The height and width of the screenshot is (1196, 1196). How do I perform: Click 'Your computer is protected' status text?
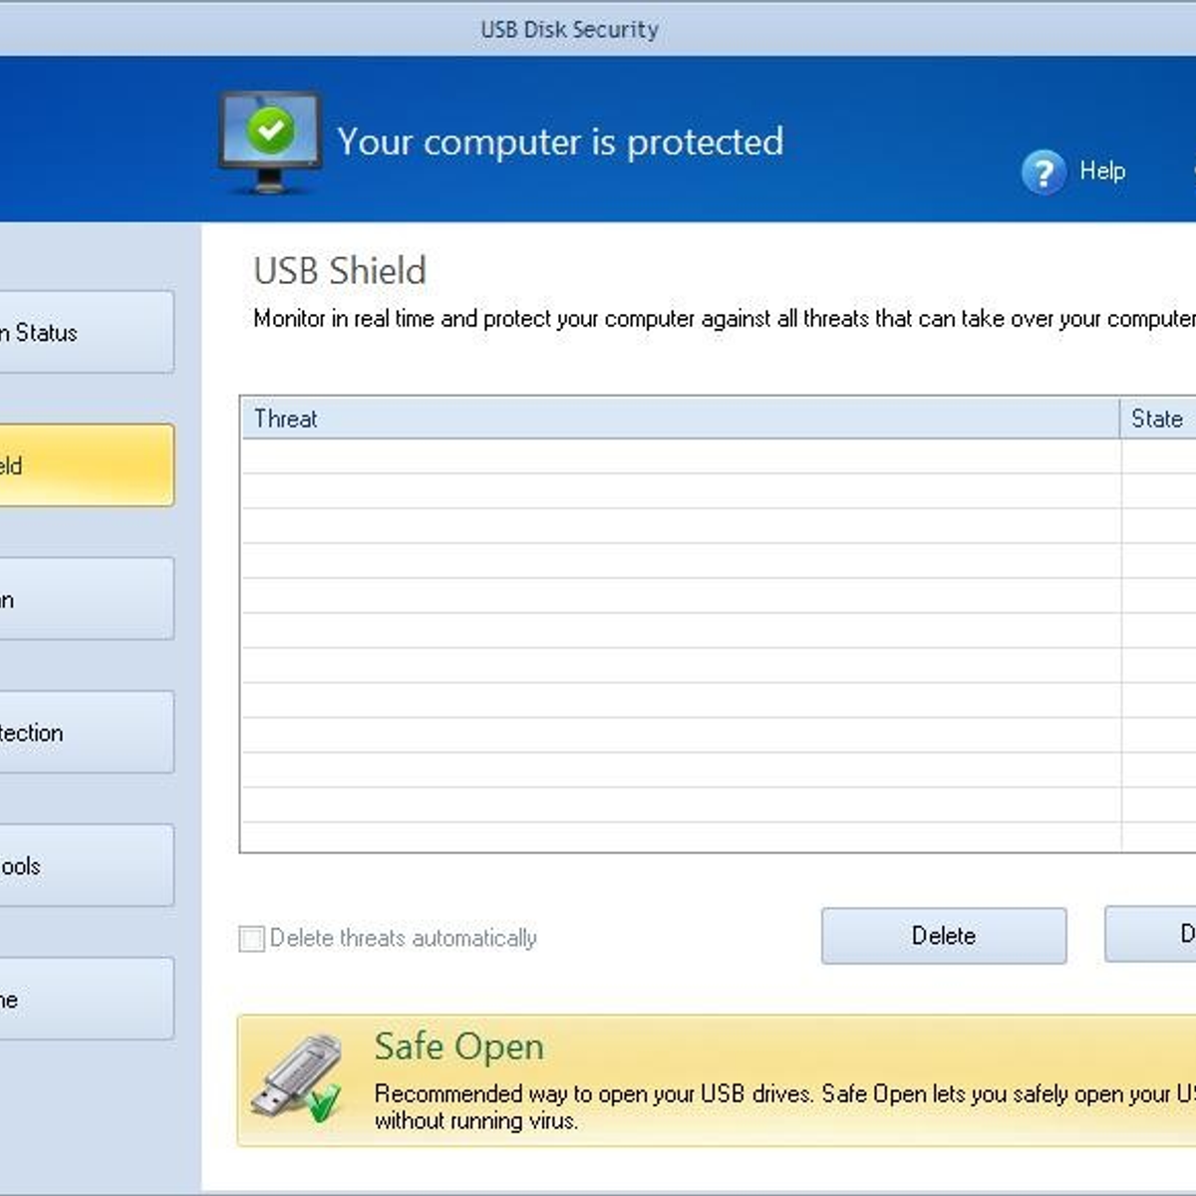click(x=560, y=142)
